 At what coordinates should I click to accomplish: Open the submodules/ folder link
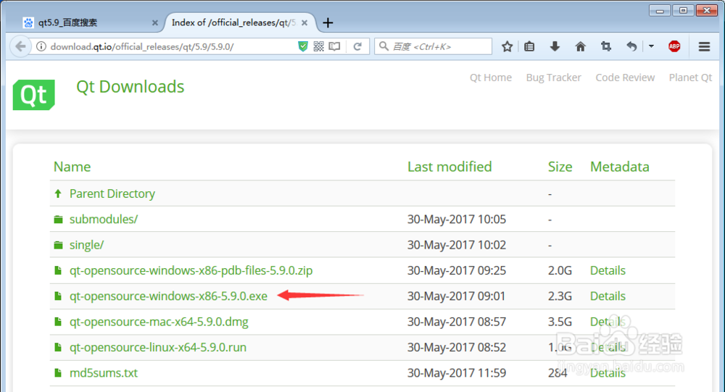104,219
